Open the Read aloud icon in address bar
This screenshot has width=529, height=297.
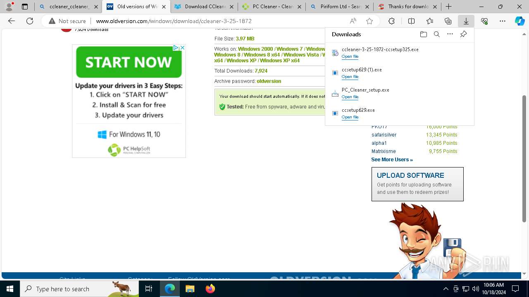click(353, 21)
